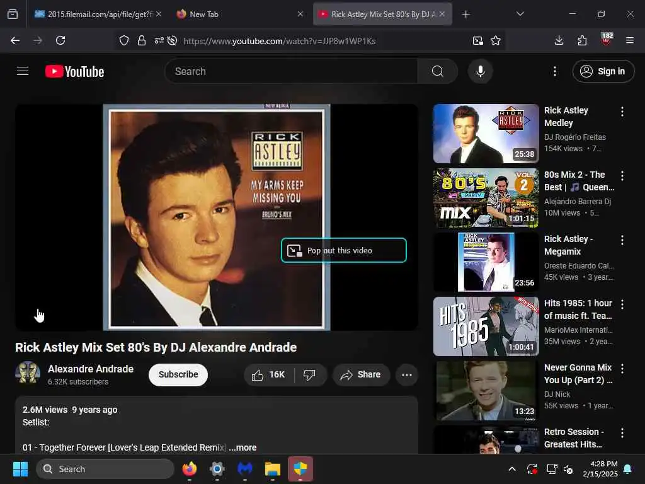This screenshot has height=484, width=645.
Task: Go to YouTube home via logo
Action: 74,71
